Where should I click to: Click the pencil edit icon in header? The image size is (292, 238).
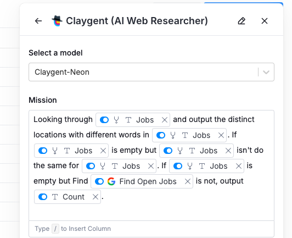[x=242, y=21]
